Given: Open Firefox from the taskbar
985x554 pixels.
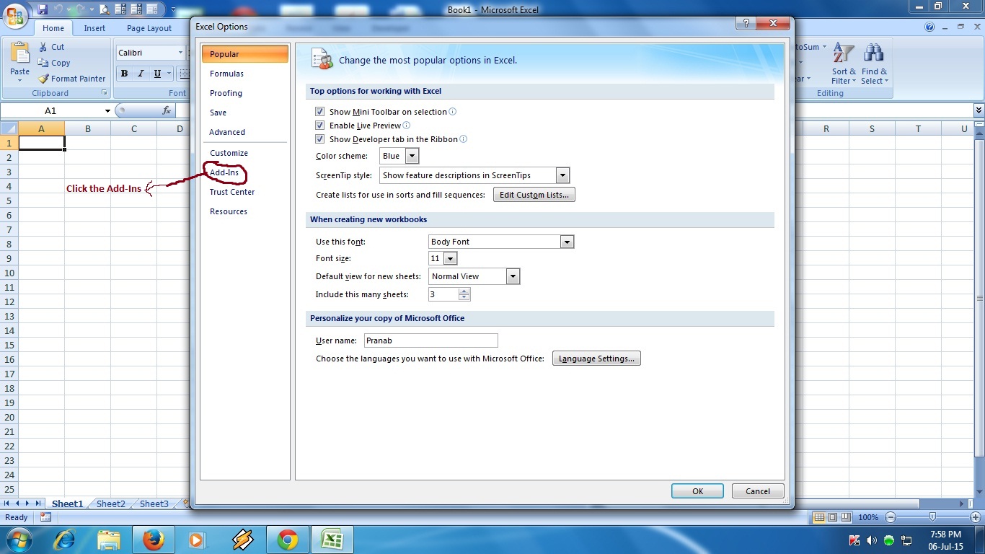Looking at the screenshot, I should pos(153,539).
